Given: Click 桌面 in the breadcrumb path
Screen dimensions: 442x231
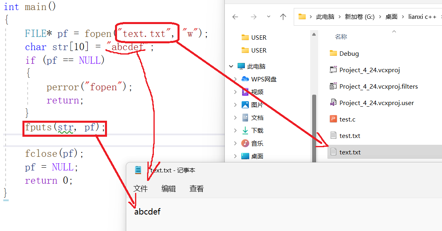Looking at the screenshot, I should [392, 16].
